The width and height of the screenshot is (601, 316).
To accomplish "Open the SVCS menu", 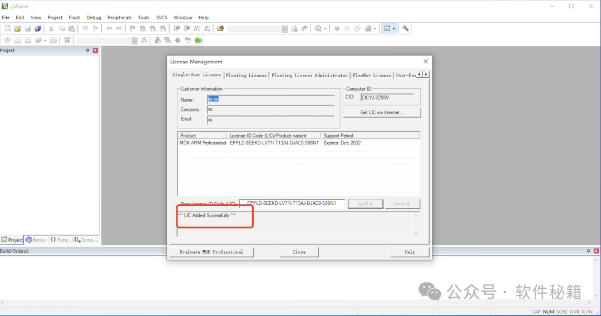I will click(162, 18).
